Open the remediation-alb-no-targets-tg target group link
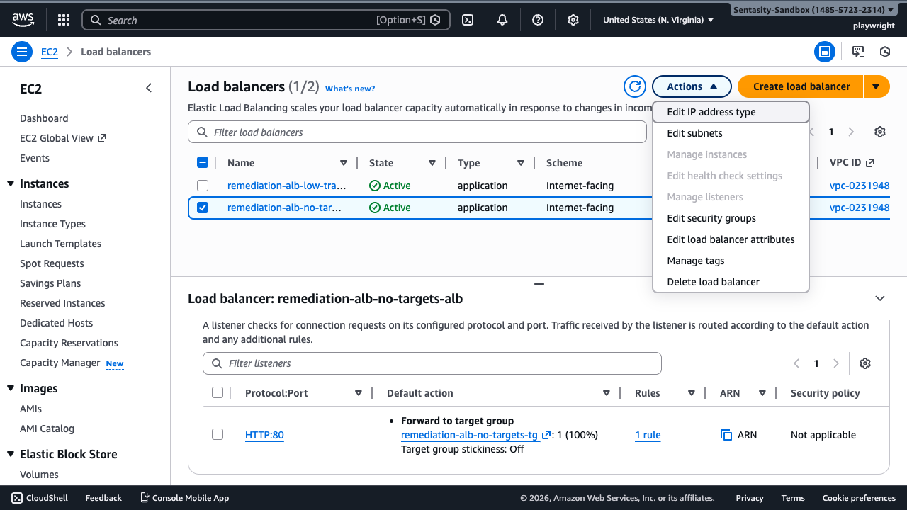This screenshot has height=510, width=907. (x=469, y=435)
